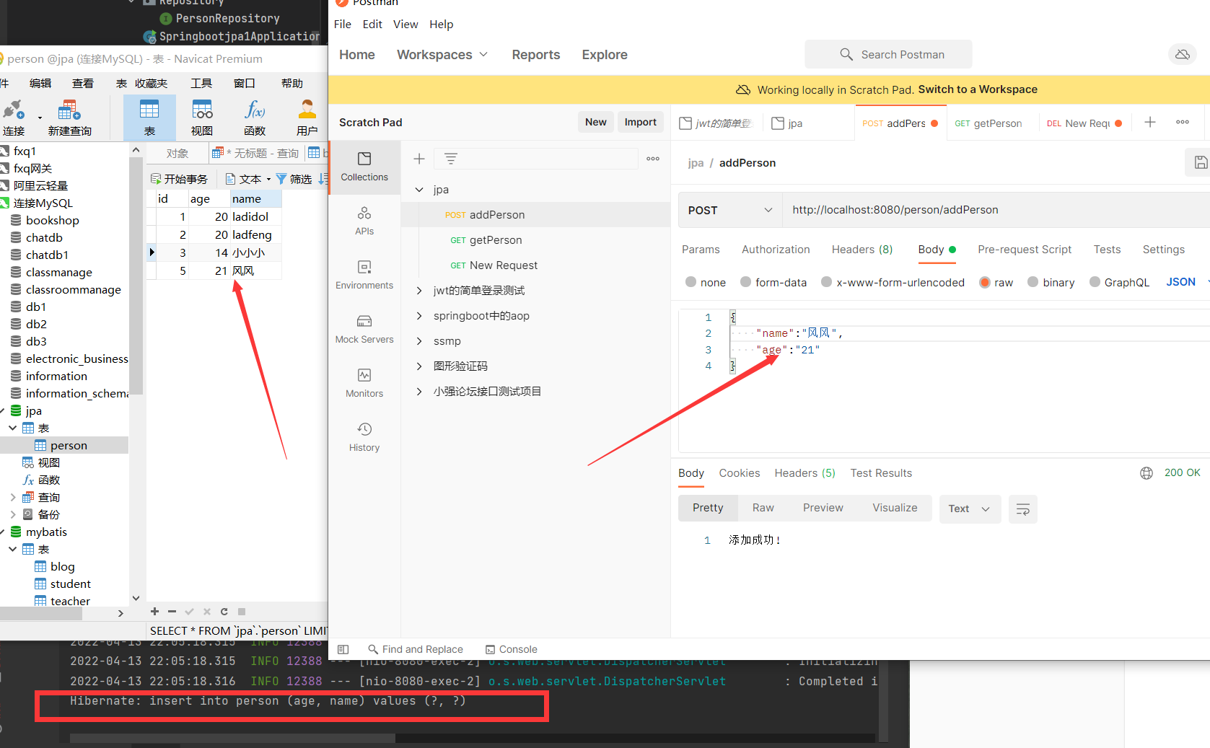Click the Navicat 连接 connection icon

(14, 118)
